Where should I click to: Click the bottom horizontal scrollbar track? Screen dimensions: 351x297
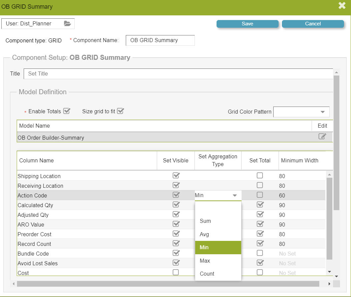[167, 284]
